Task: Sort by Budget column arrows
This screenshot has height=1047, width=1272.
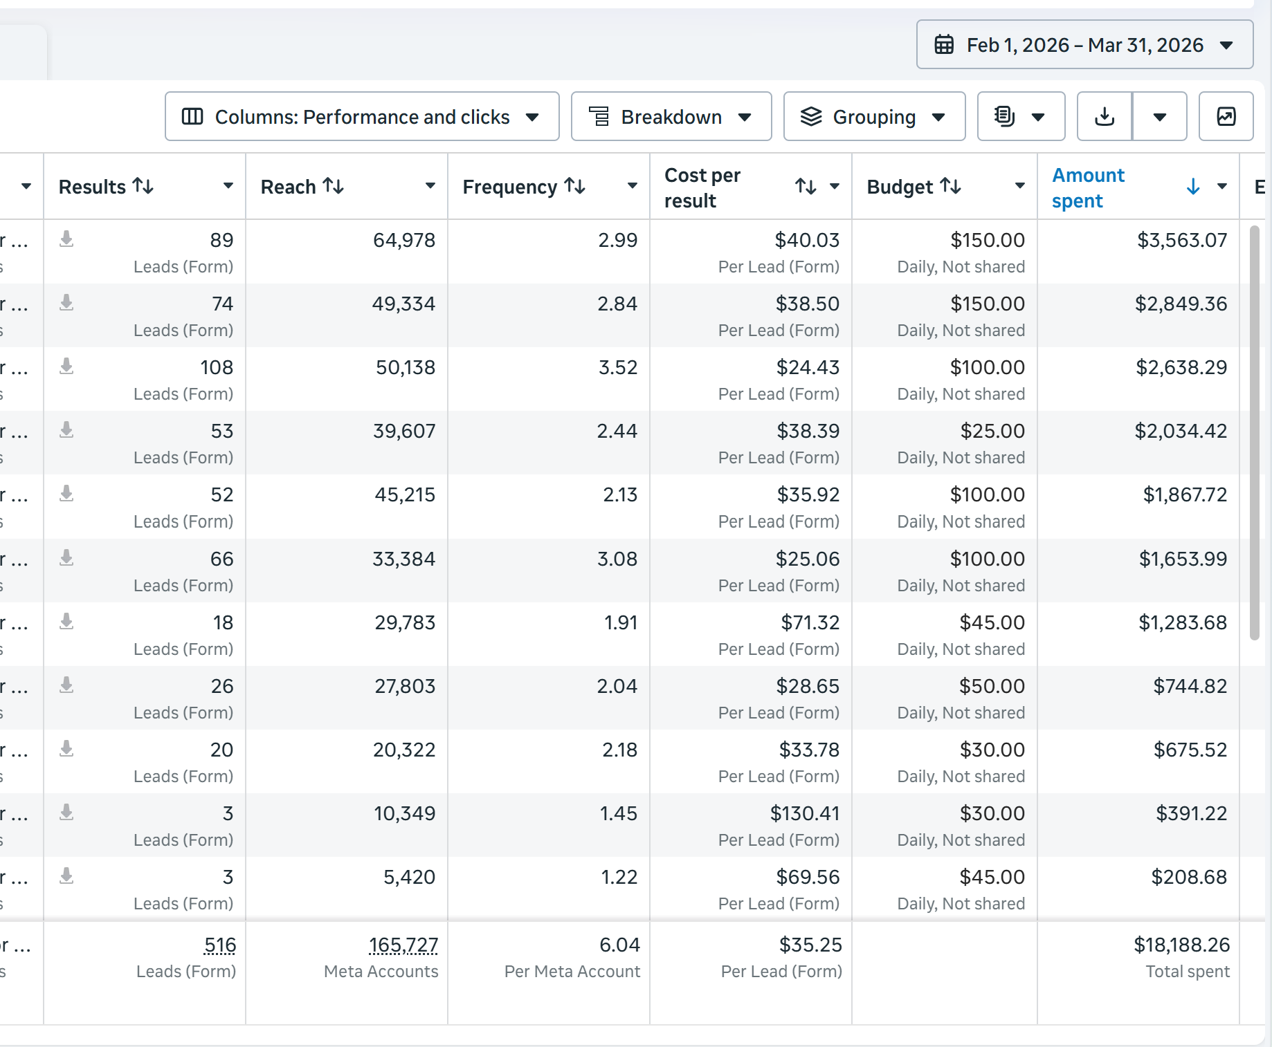Action: point(951,186)
